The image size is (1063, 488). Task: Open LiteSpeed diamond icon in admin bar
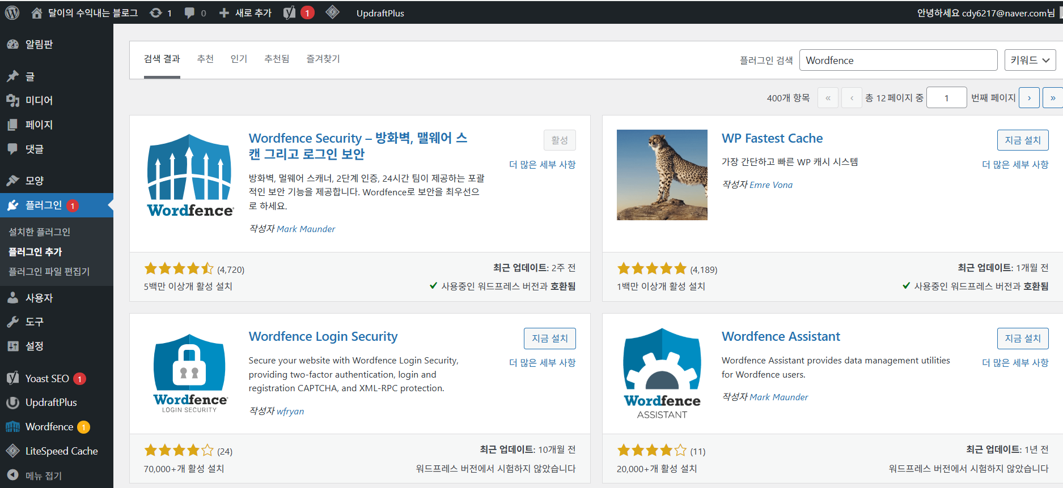333,12
